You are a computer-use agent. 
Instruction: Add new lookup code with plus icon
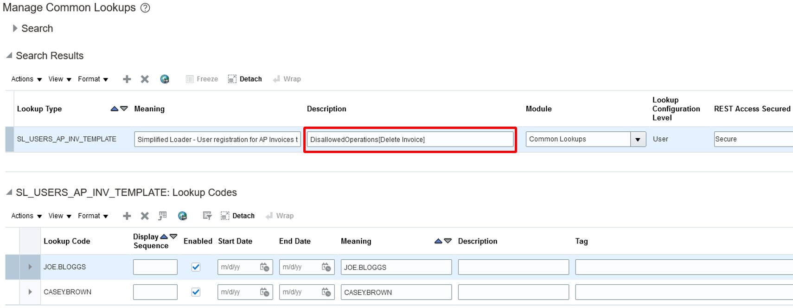[x=127, y=216]
